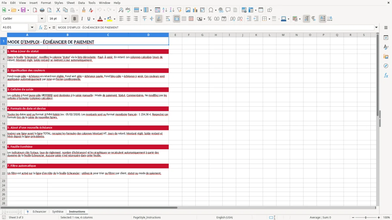Toggle Italic formatting
The image size is (392, 220).
[82, 19]
